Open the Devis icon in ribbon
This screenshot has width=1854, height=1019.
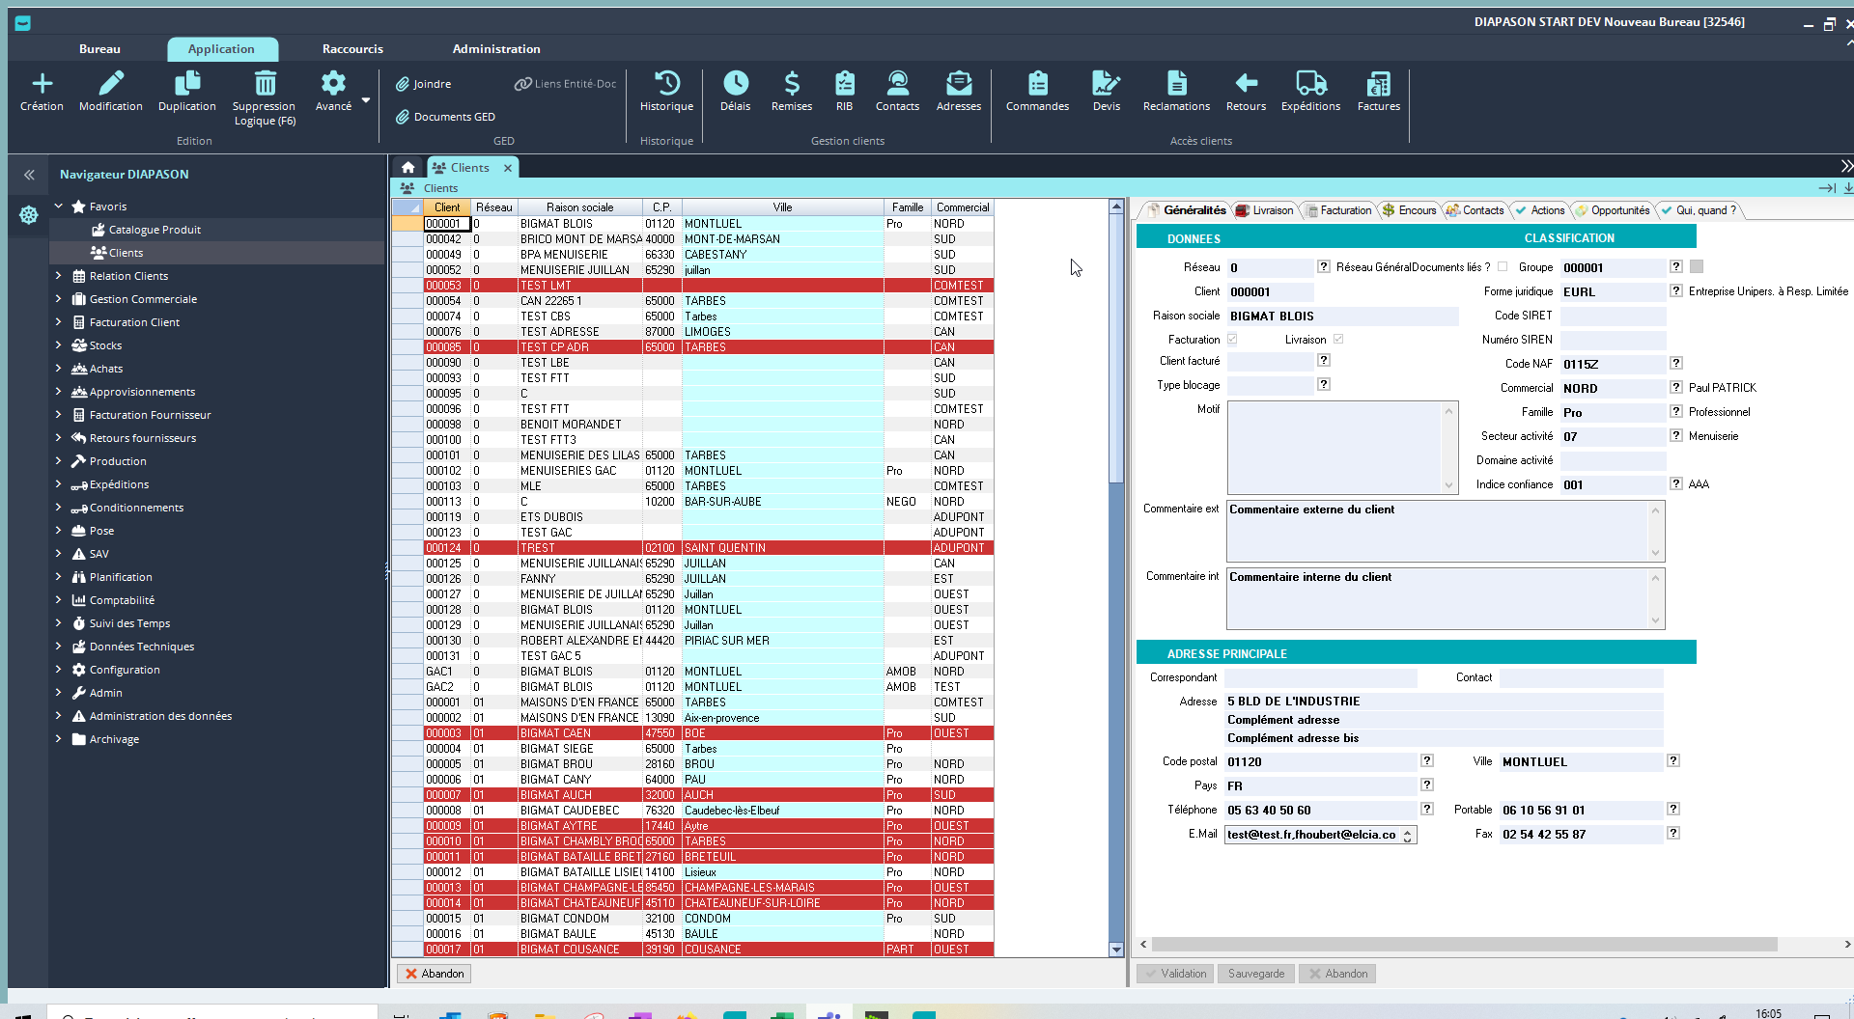(1106, 84)
